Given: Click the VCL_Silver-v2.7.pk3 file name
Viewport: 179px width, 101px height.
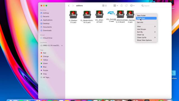Looking at the screenshot, I should [x=99, y=21].
